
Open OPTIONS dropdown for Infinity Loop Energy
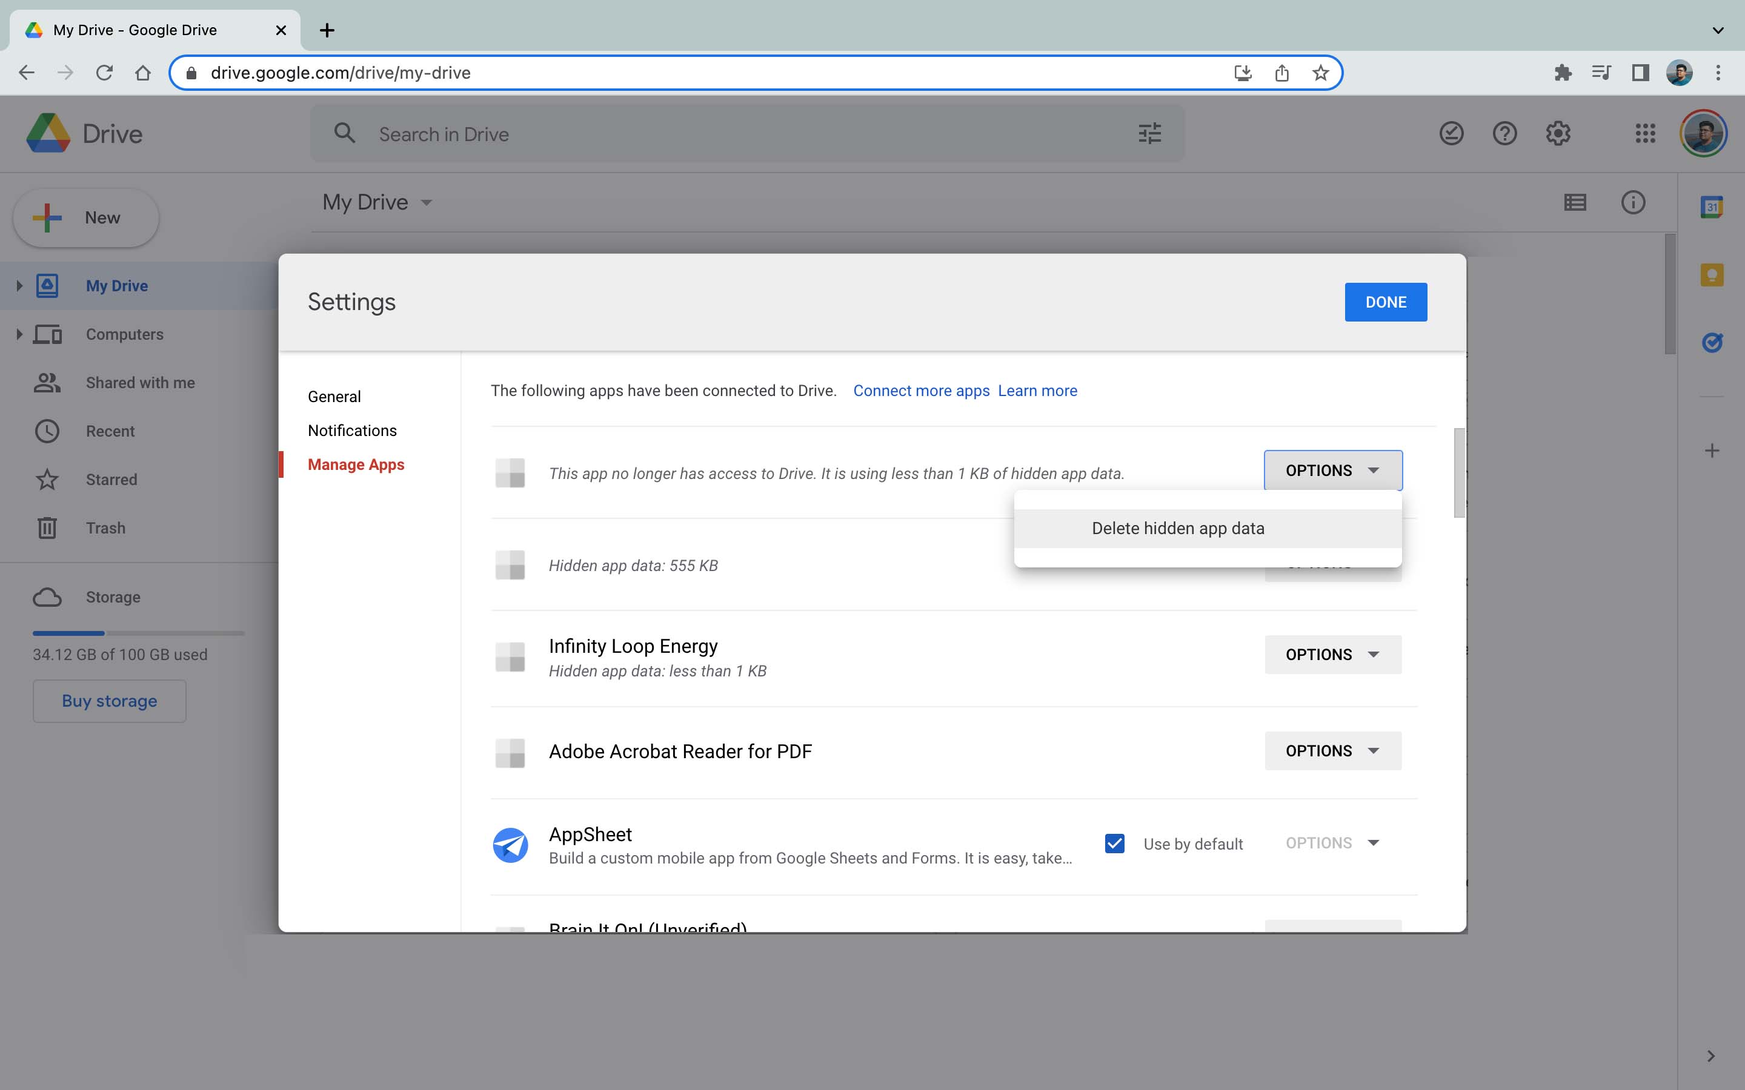point(1332,655)
